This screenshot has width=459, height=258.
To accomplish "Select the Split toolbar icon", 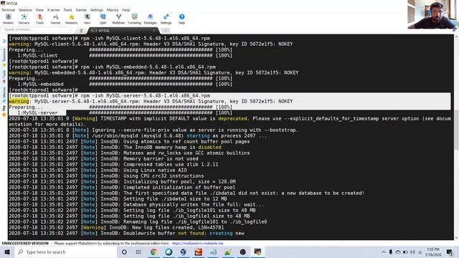I will [103, 19].
